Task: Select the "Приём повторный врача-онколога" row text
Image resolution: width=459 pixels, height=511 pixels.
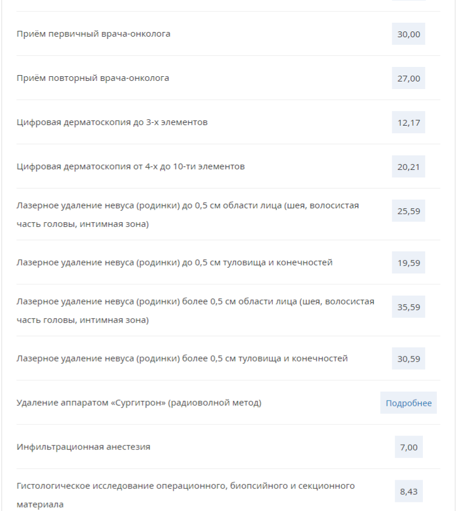Action: (93, 78)
